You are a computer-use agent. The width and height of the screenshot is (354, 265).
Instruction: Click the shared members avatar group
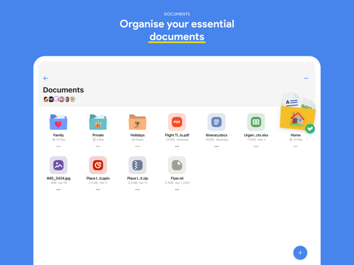point(59,99)
